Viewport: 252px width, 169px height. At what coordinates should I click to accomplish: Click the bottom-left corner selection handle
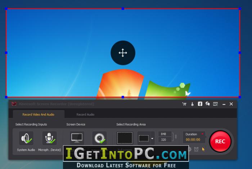[x=6, y=97]
